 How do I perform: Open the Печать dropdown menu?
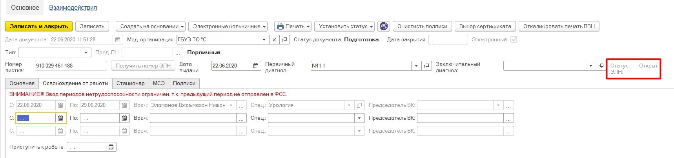coord(293,27)
